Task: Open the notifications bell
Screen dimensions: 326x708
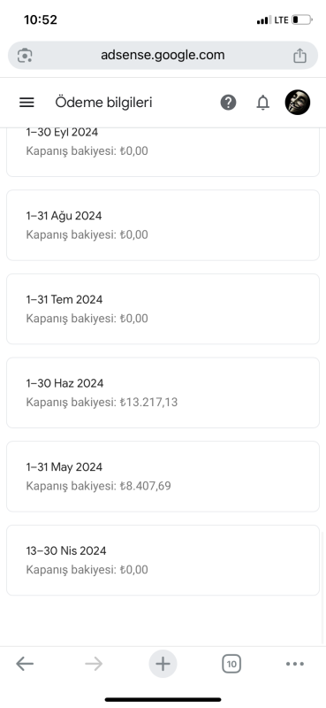Action: coord(263,103)
